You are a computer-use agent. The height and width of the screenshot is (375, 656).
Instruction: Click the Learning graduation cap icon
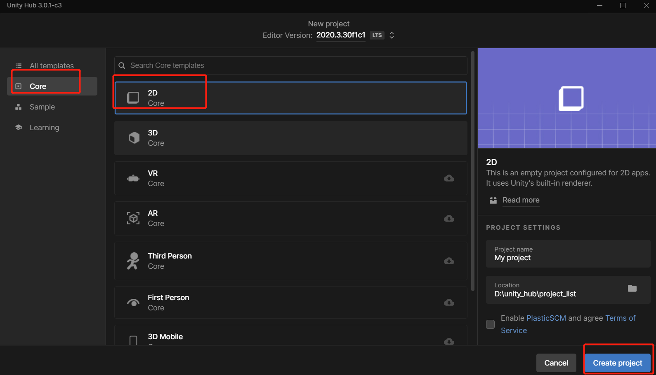[19, 128]
